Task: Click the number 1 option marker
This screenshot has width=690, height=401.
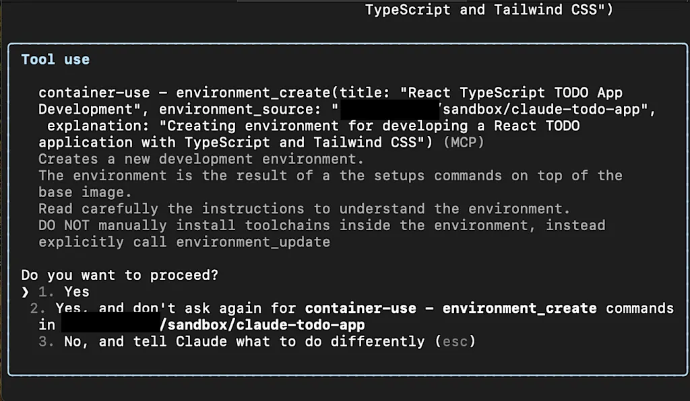Action: [46, 291]
